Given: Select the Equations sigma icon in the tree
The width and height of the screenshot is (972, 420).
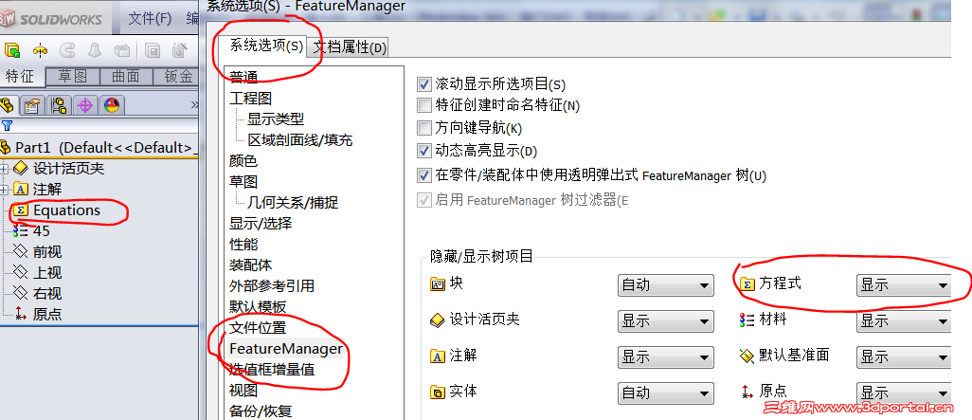Looking at the screenshot, I should coord(21,210).
